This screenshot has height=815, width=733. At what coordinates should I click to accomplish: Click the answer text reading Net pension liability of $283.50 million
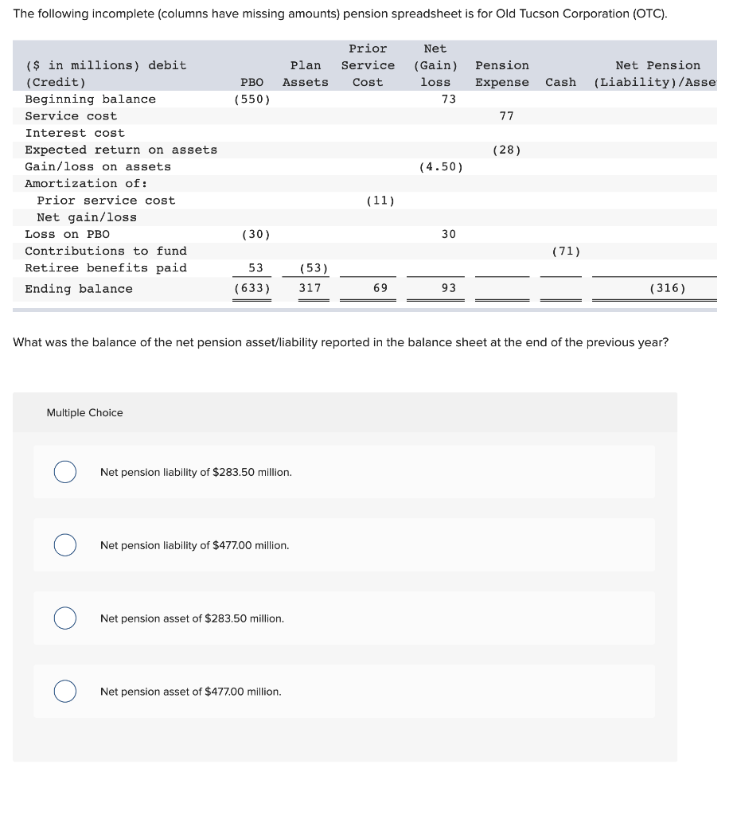197,472
